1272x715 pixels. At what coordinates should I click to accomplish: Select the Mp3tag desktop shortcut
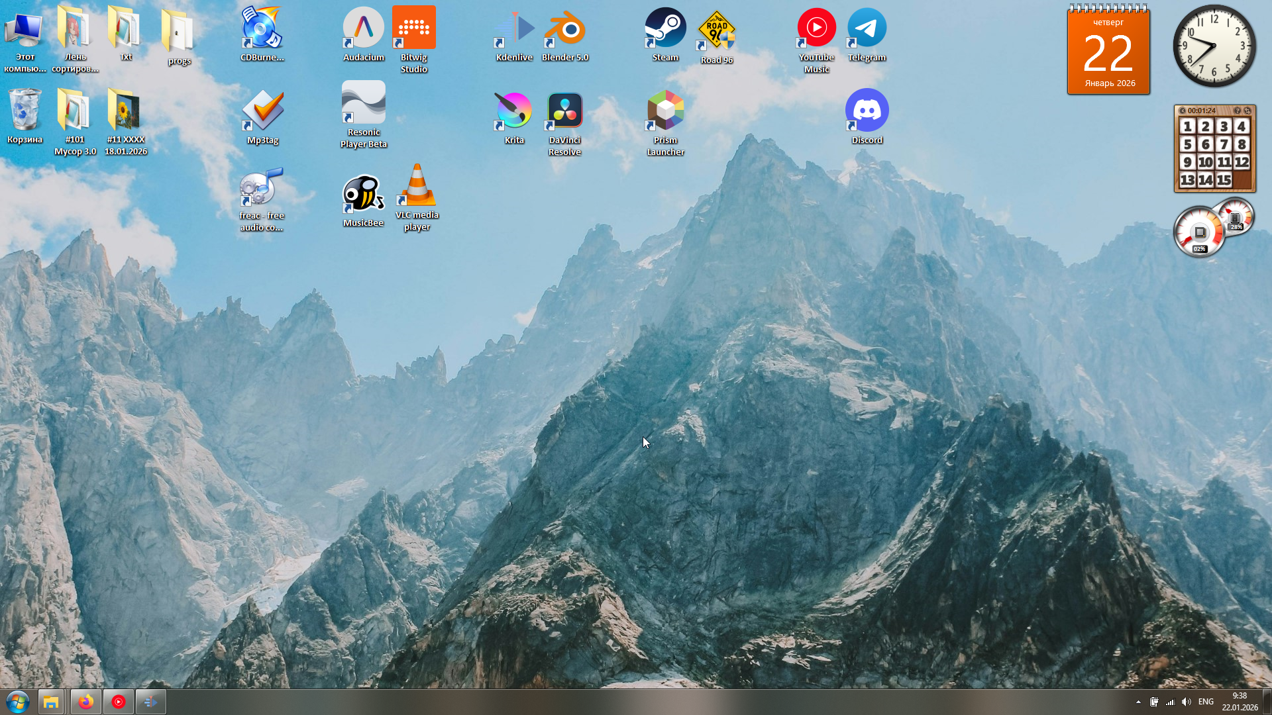[262, 111]
